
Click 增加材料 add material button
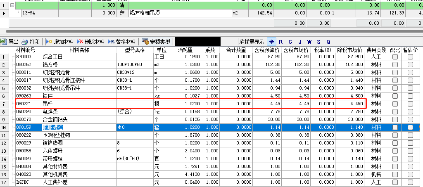click(x=60, y=42)
